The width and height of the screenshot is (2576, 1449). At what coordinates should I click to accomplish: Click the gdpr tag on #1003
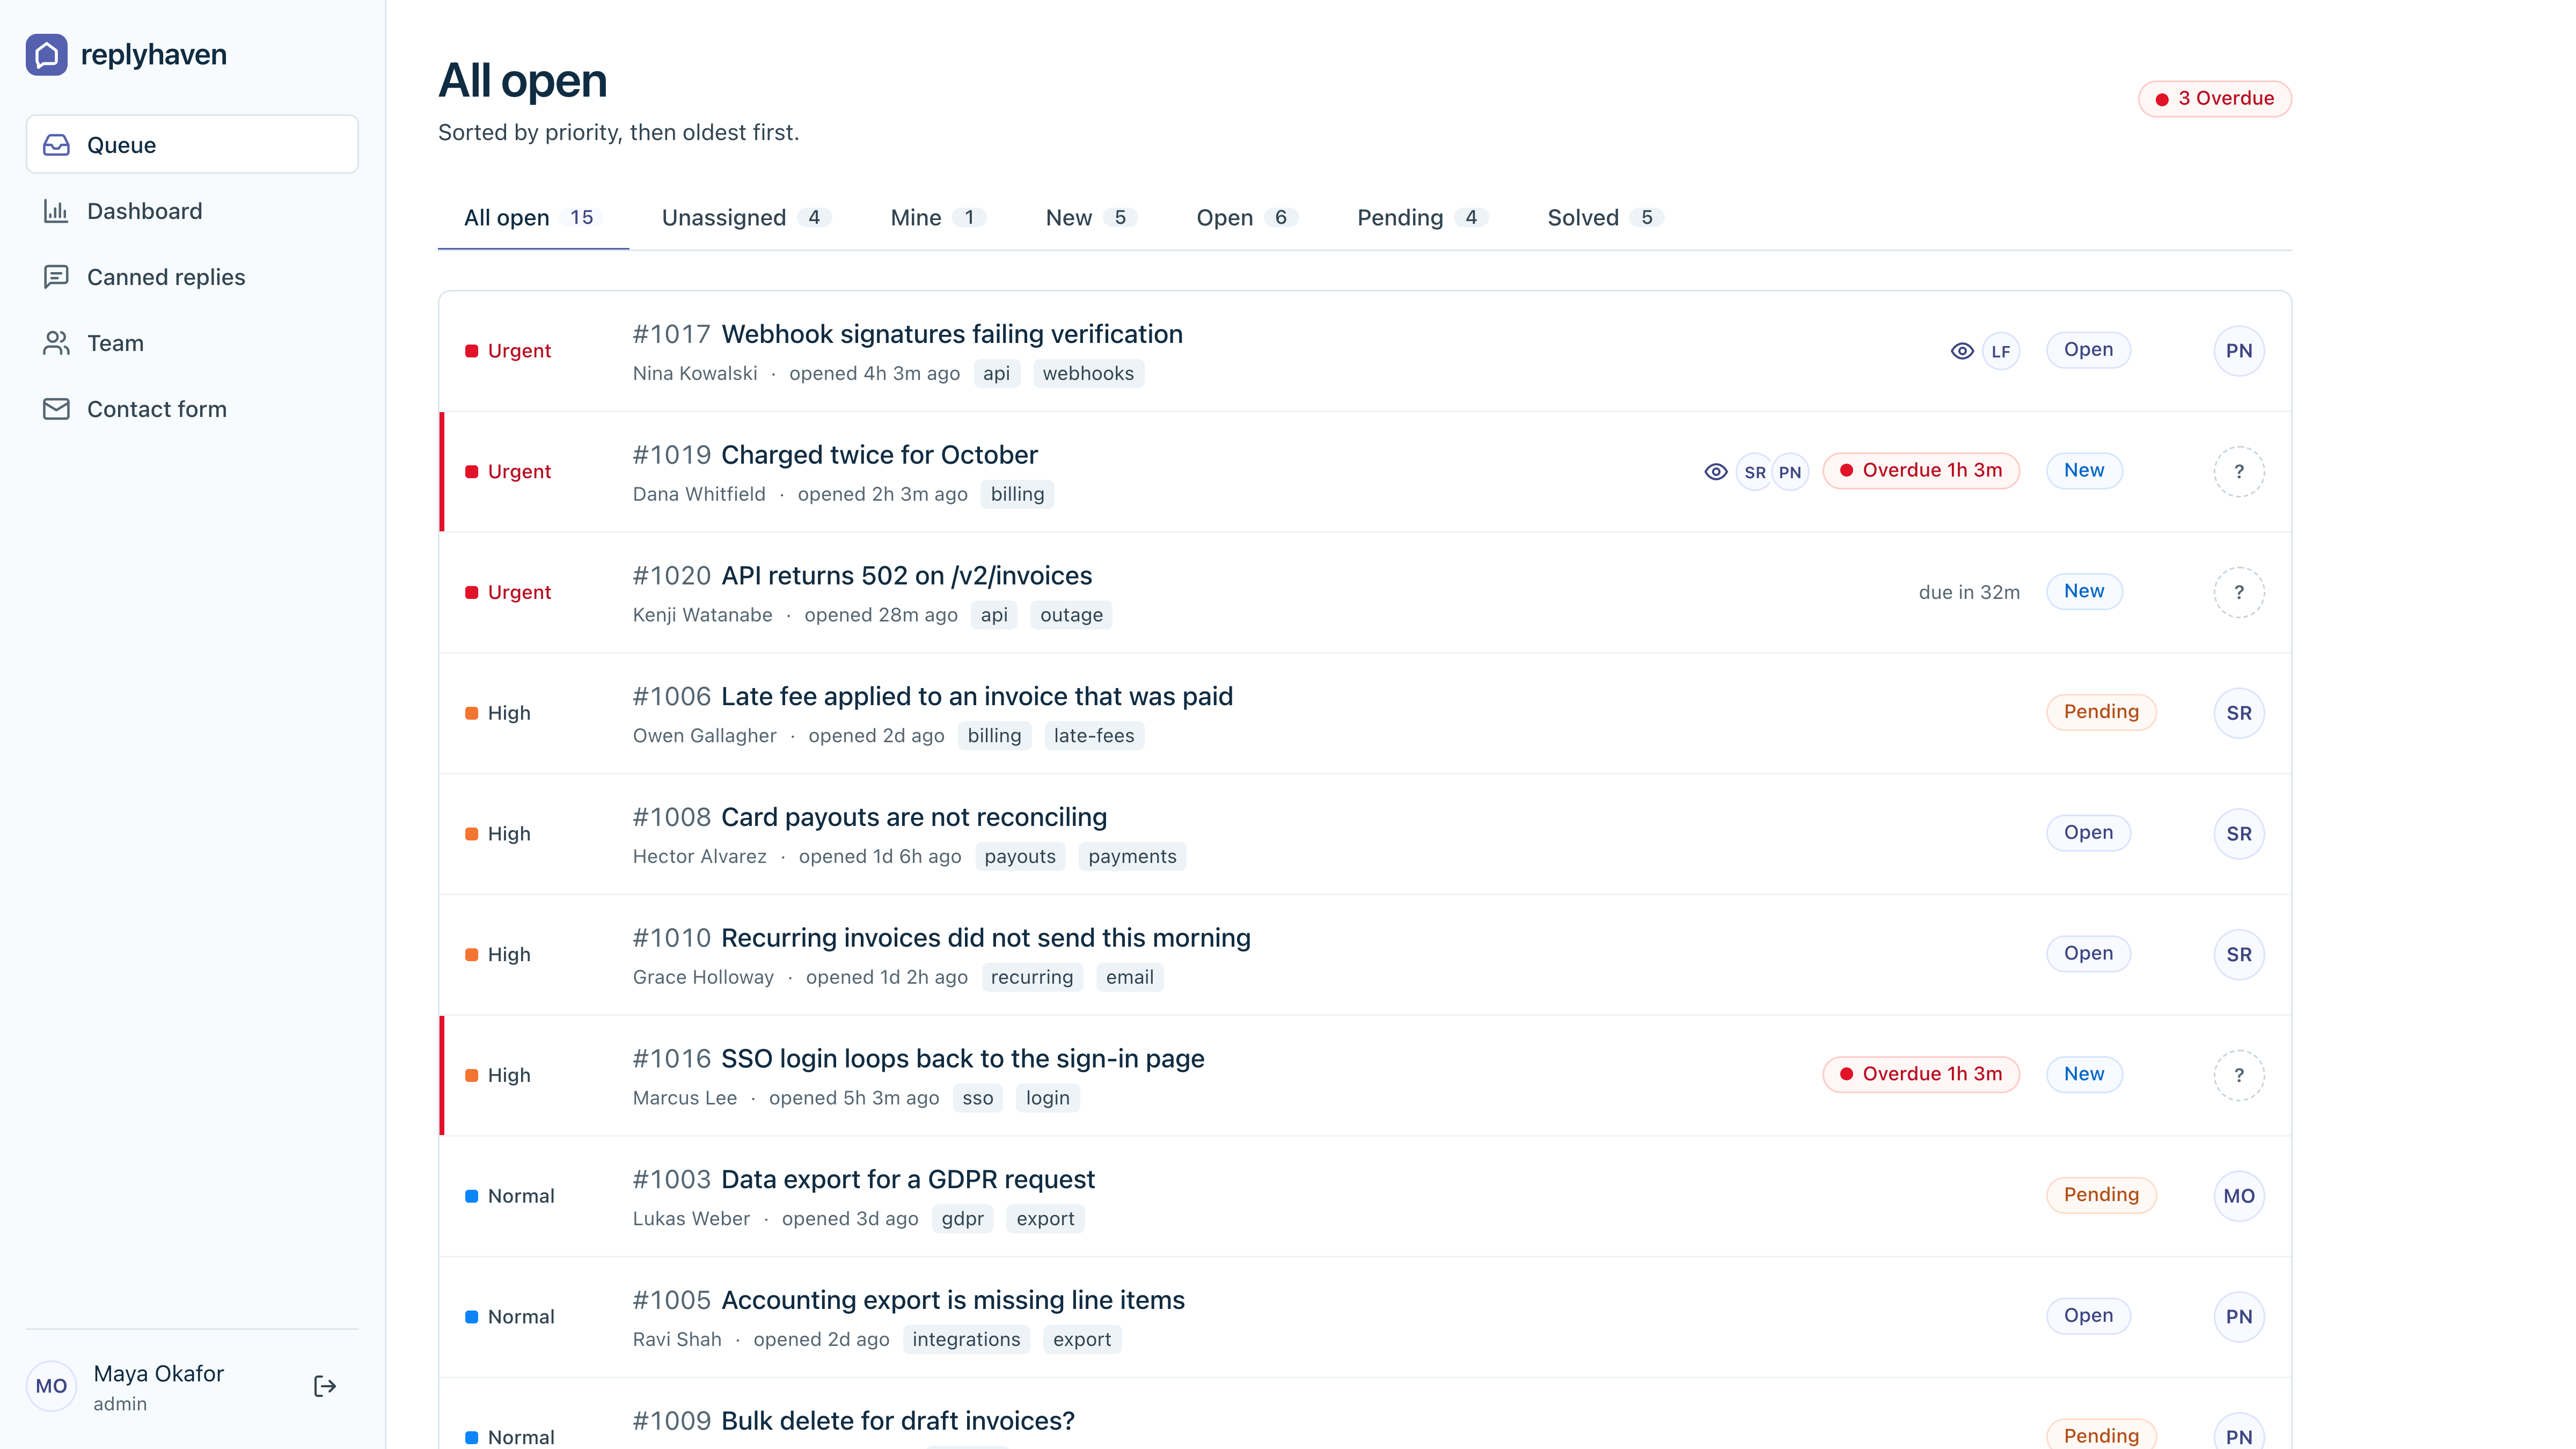(962, 1219)
